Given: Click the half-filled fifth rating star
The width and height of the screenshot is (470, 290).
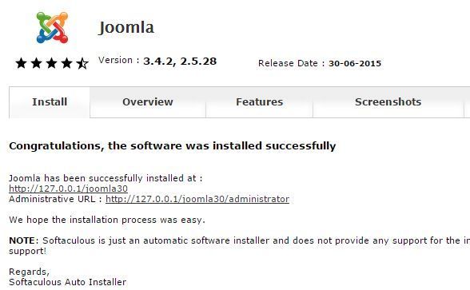Looking at the screenshot, I should pyautogui.click(x=82, y=63).
